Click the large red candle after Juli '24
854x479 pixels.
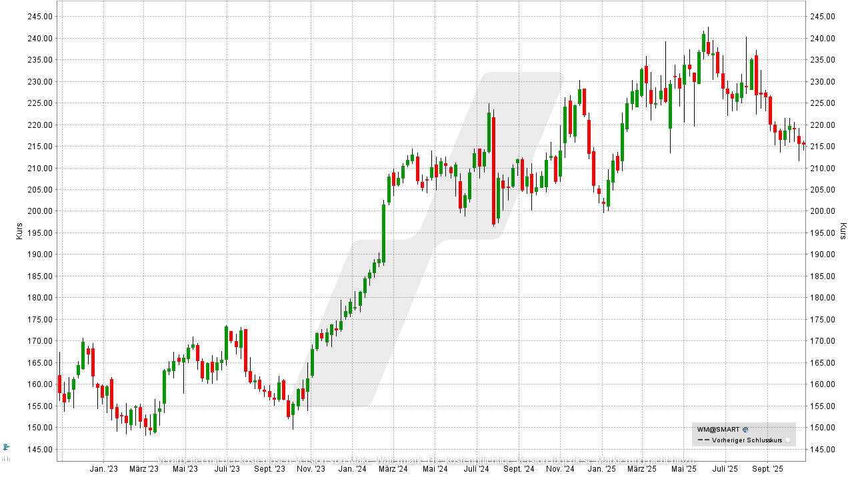pyautogui.click(x=494, y=171)
